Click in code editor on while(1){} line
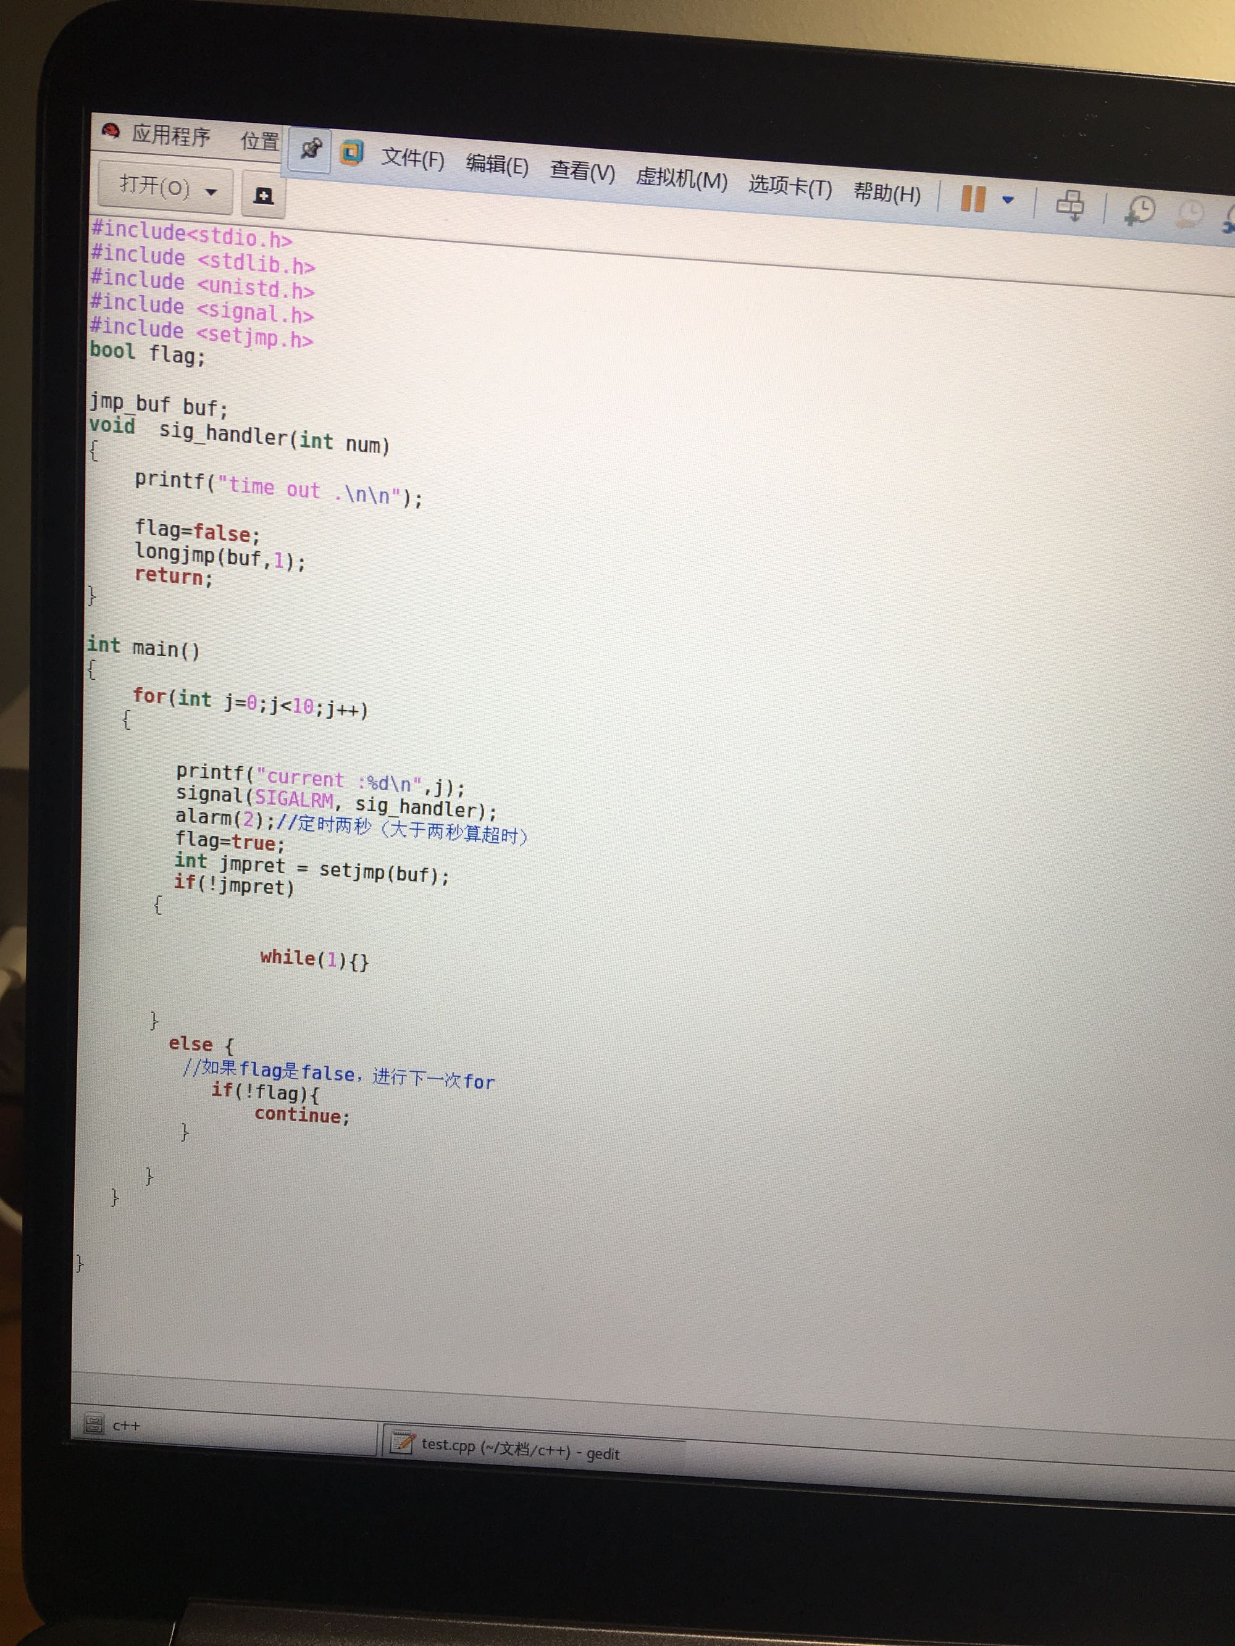Viewport: 1235px width, 1646px height. pyautogui.click(x=314, y=958)
